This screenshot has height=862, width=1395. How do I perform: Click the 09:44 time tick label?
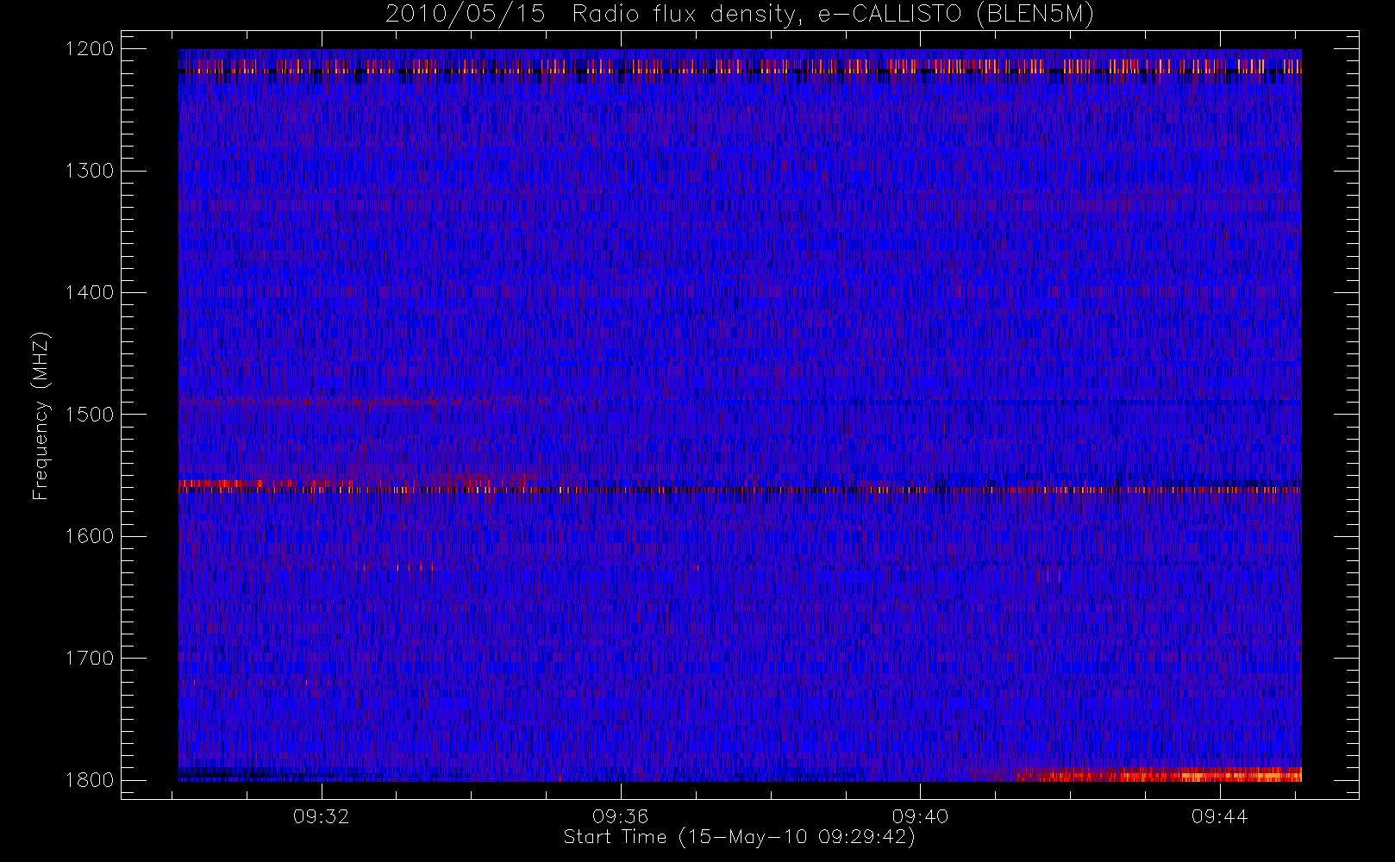point(1219,816)
